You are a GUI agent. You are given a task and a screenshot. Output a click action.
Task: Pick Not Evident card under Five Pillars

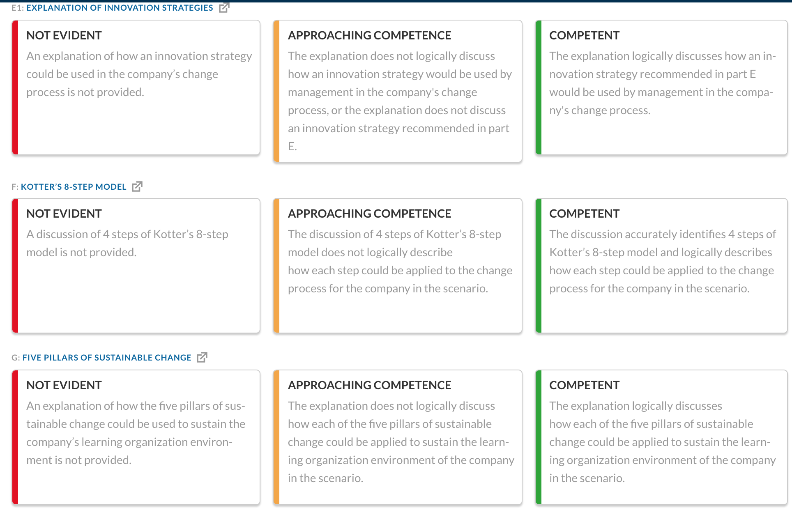coord(136,437)
